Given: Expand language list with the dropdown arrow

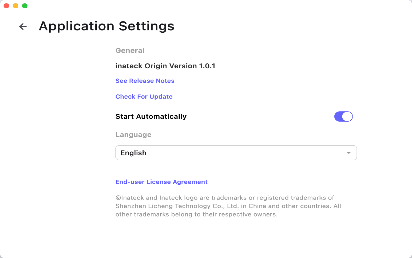Looking at the screenshot, I should pyautogui.click(x=349, y=153).
